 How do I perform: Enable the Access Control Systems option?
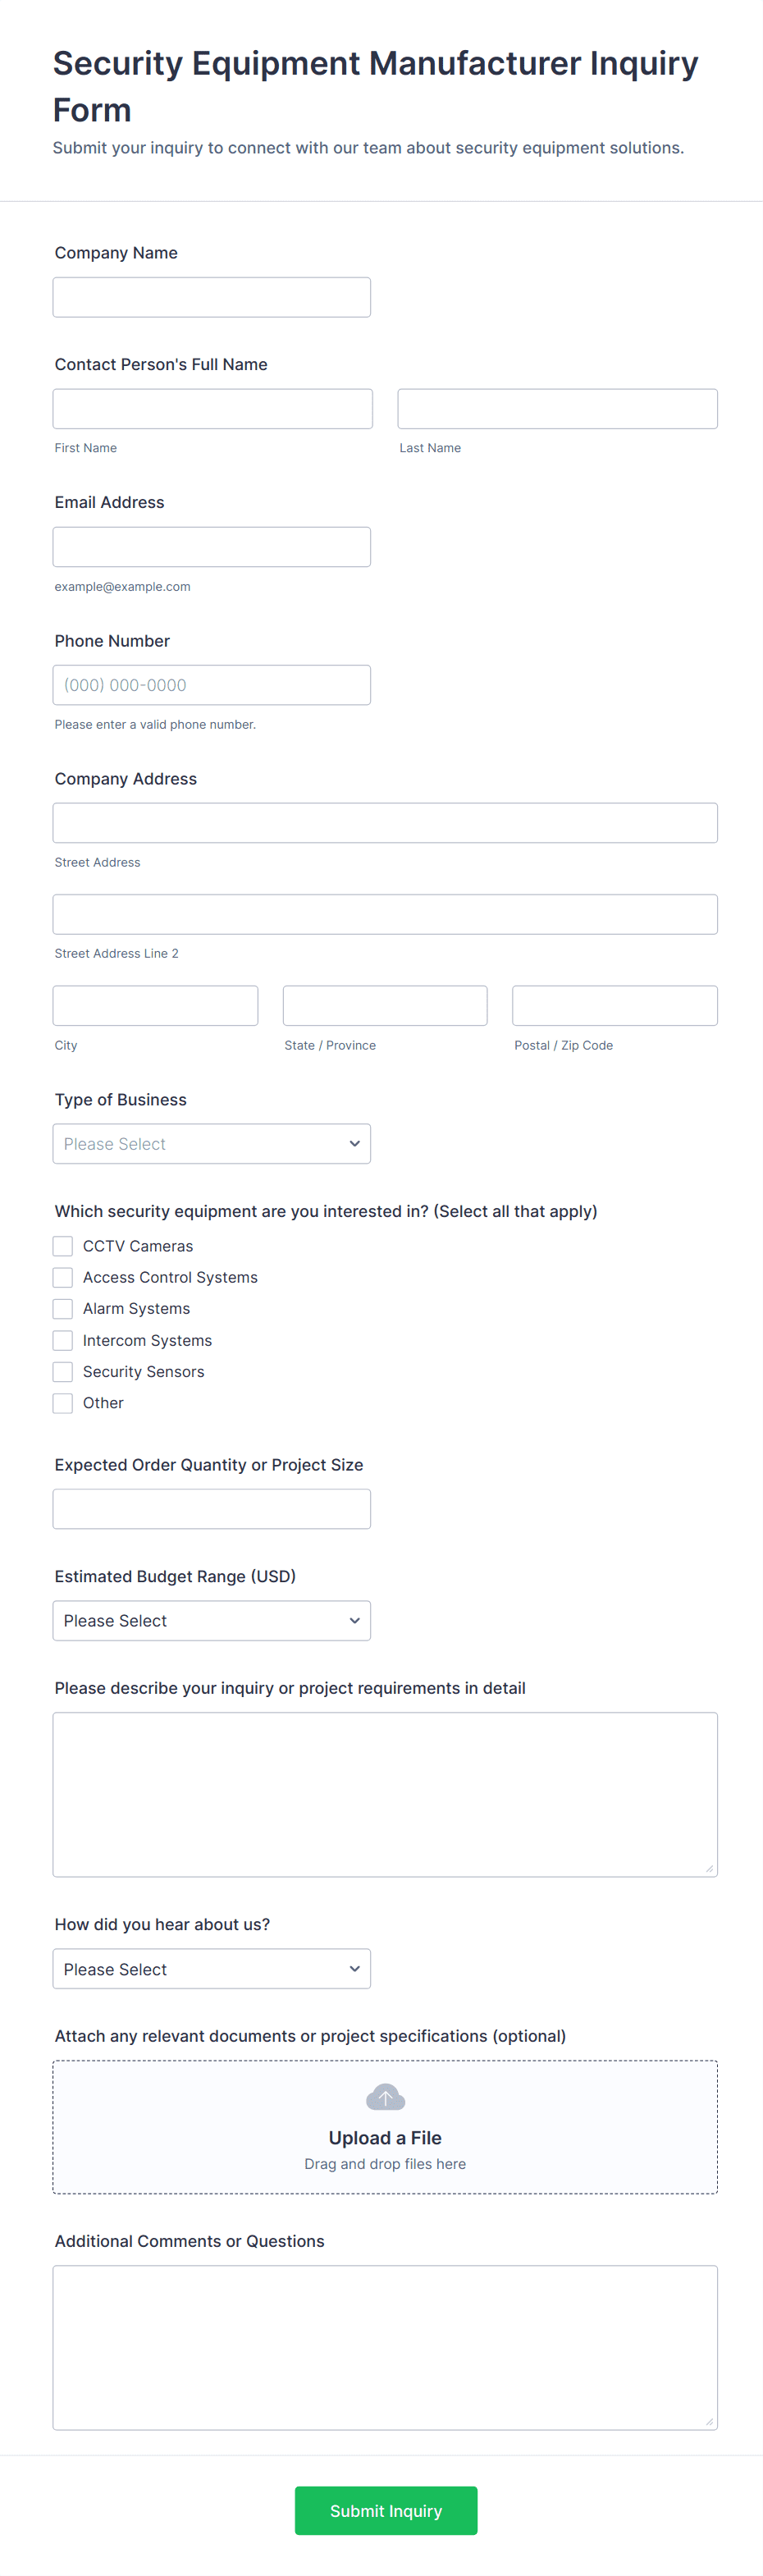(62, 1277)
